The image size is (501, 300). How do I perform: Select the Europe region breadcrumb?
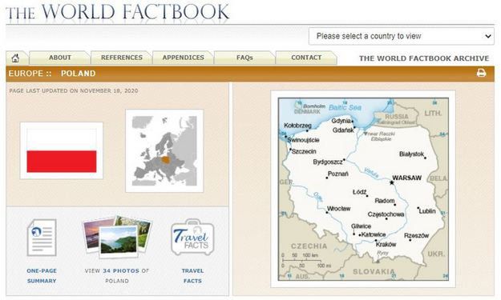[x=26, y=74]
